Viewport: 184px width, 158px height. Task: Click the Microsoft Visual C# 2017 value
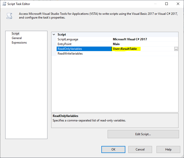tap(130, 39)
